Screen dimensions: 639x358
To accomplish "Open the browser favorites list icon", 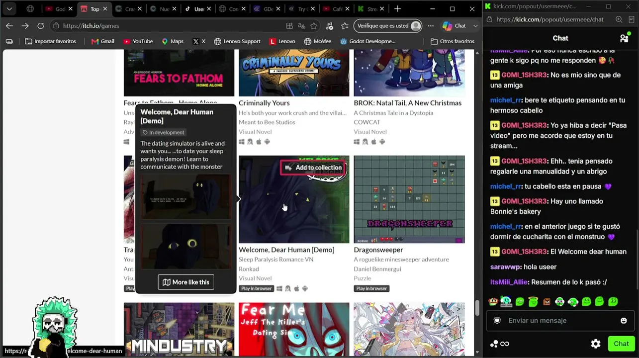I will pyautogui.click(x=345, y=26).
